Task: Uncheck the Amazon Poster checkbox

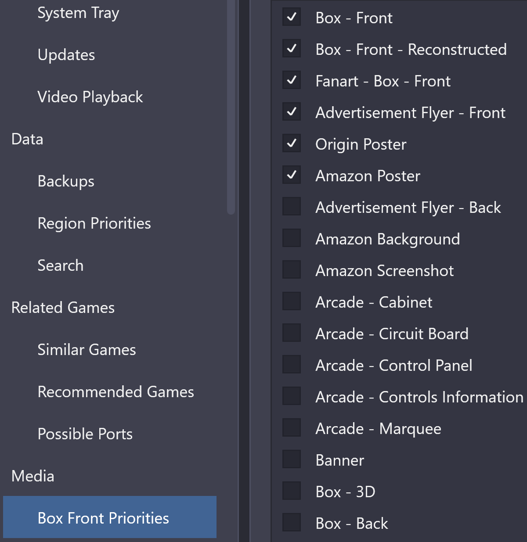Action: click(x=292, y=175)
